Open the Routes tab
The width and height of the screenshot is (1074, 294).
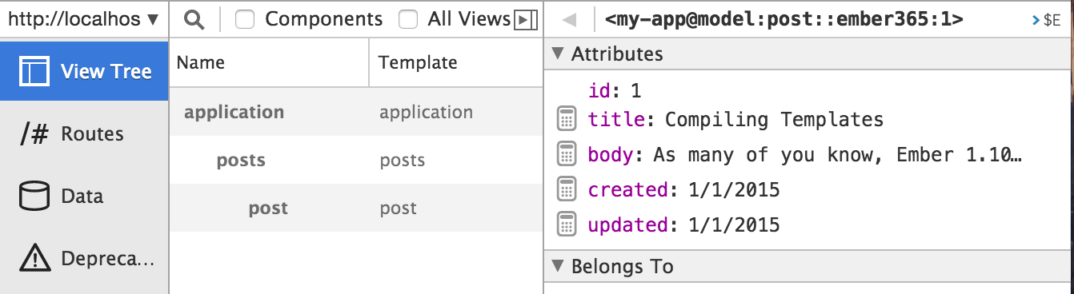pos(84,133)
